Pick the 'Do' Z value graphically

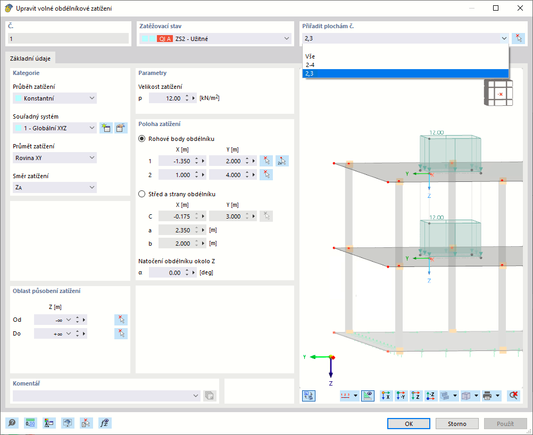click(x=121, y=333)
